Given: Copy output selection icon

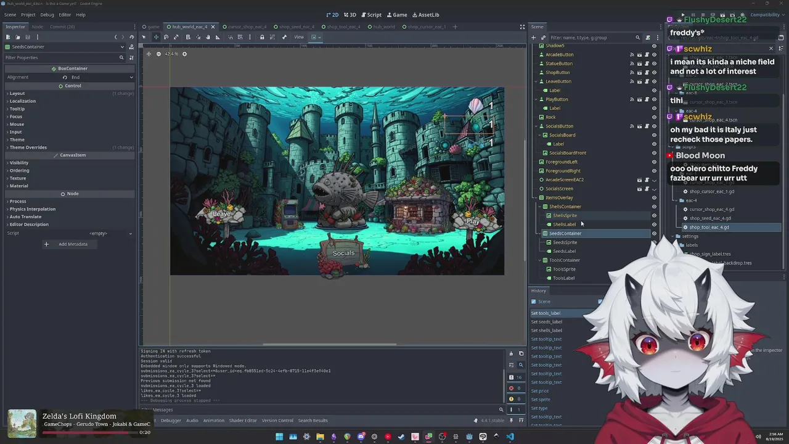Looking at the screenshot, I should (521, 353).
